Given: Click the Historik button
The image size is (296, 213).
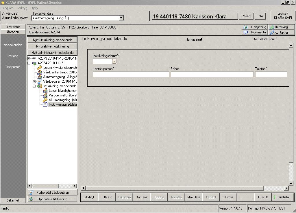Looking at the screenshot, I should tap(228, 197).
